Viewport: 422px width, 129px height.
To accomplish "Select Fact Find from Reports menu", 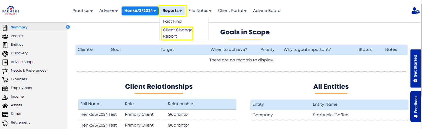I will point(172,21).
